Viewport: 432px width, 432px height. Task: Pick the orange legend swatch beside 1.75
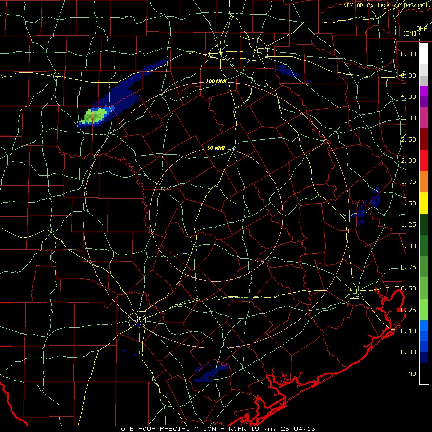point(424,182)
